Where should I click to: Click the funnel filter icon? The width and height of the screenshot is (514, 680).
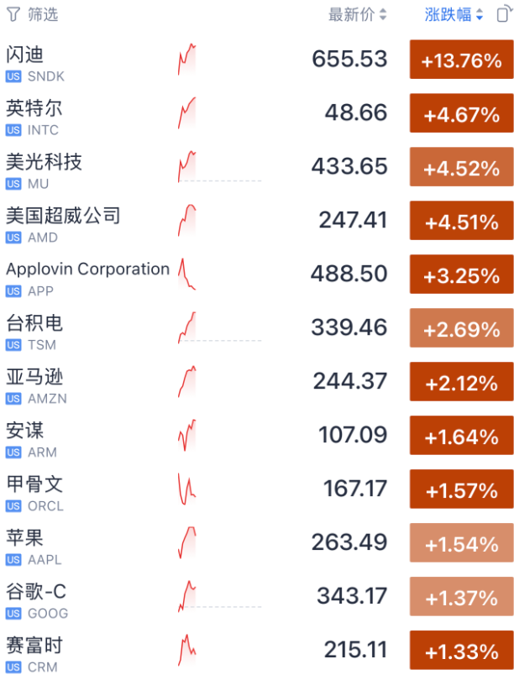(13, 14)
